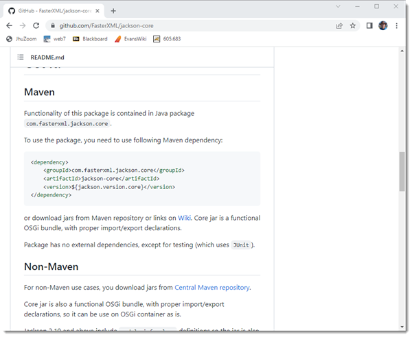Open Blackboard bookmark
This screenshot has width=412, height=337.
point(90,39)
